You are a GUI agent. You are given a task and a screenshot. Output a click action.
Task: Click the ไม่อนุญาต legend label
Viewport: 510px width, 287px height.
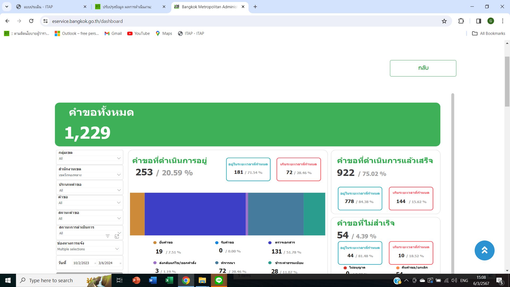click(357, 268)
